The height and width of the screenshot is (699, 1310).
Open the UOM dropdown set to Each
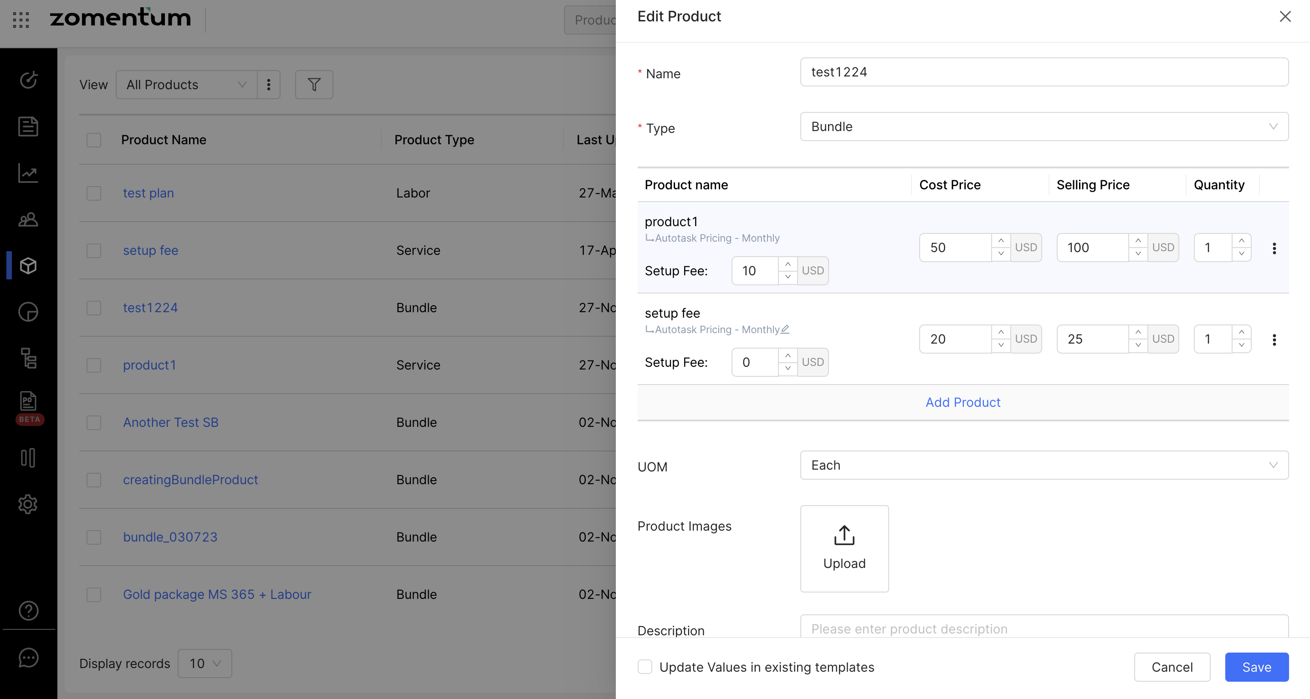tap(1044, 465)
